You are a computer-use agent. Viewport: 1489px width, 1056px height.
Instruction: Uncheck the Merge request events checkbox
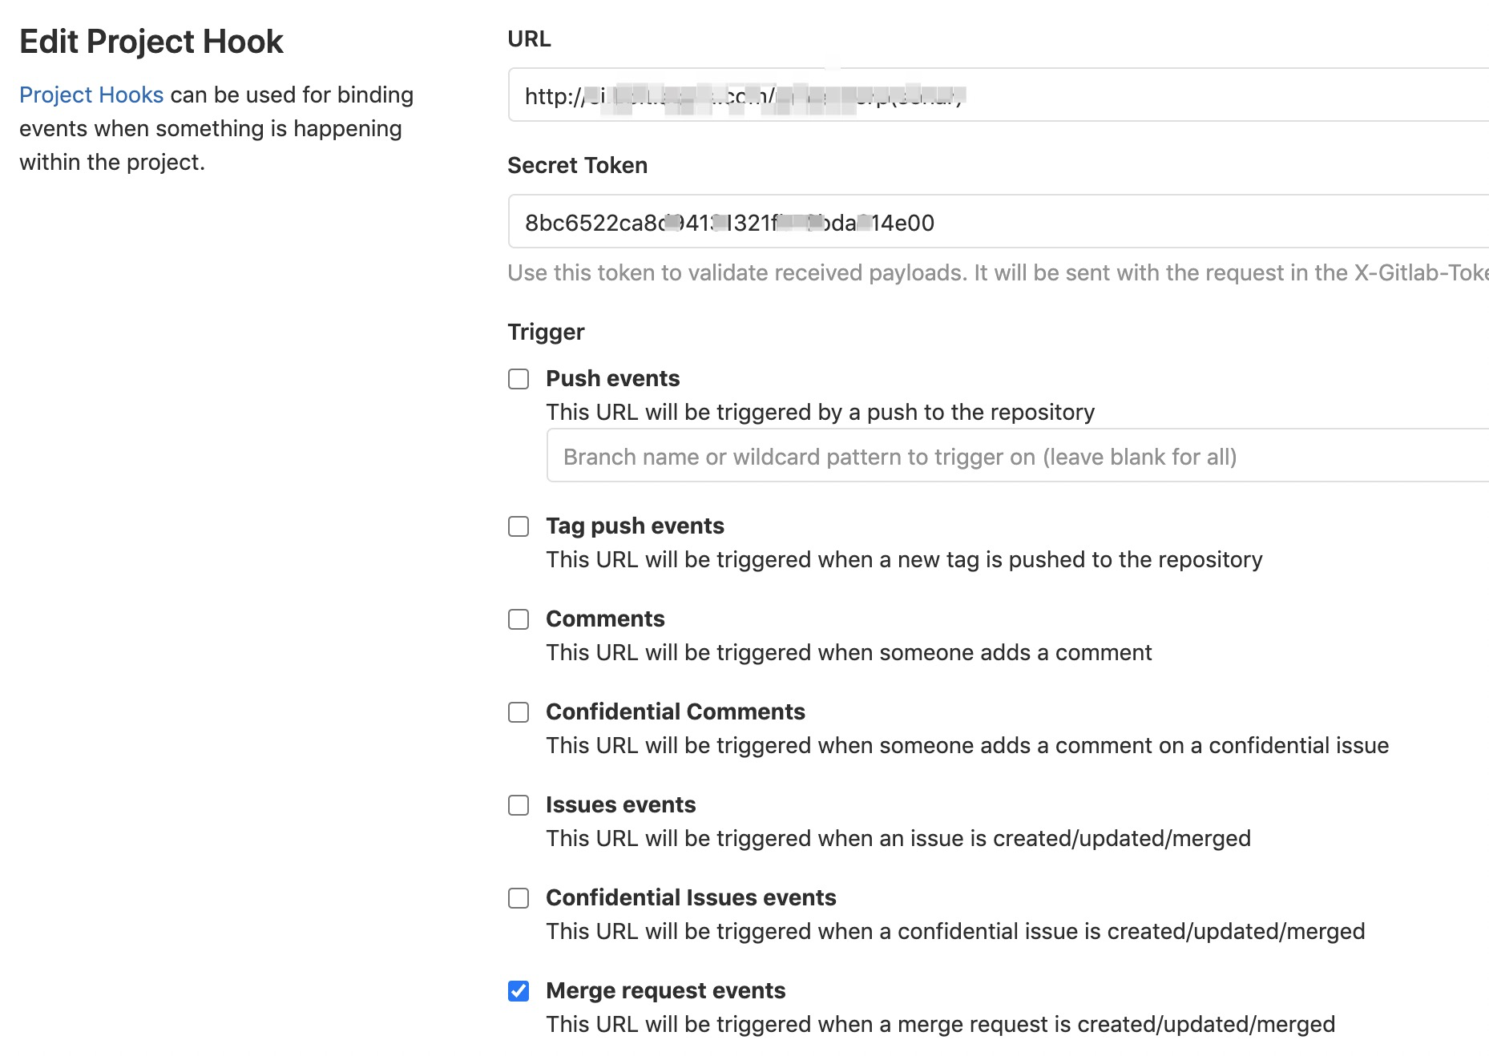coord(519,991)
